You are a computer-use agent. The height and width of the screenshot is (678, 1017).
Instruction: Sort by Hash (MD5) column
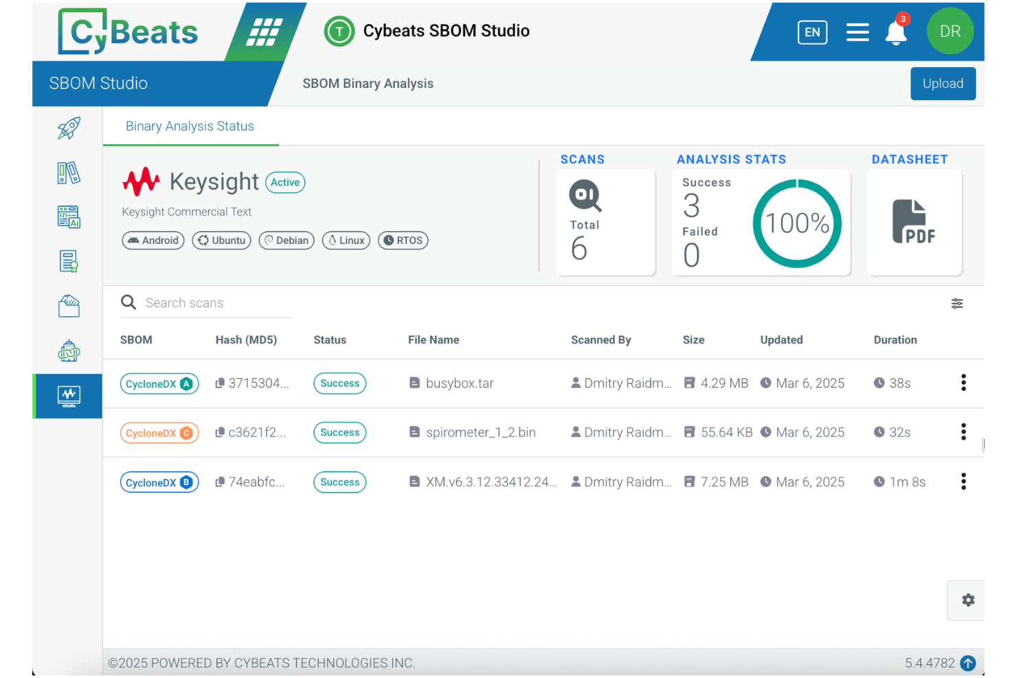point(246,340)
